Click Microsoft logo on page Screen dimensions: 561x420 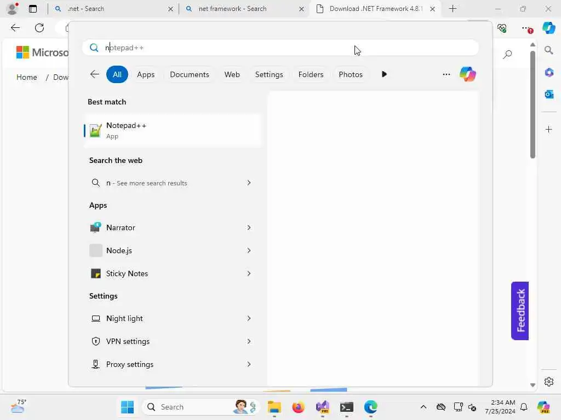[x=42, y=52]
